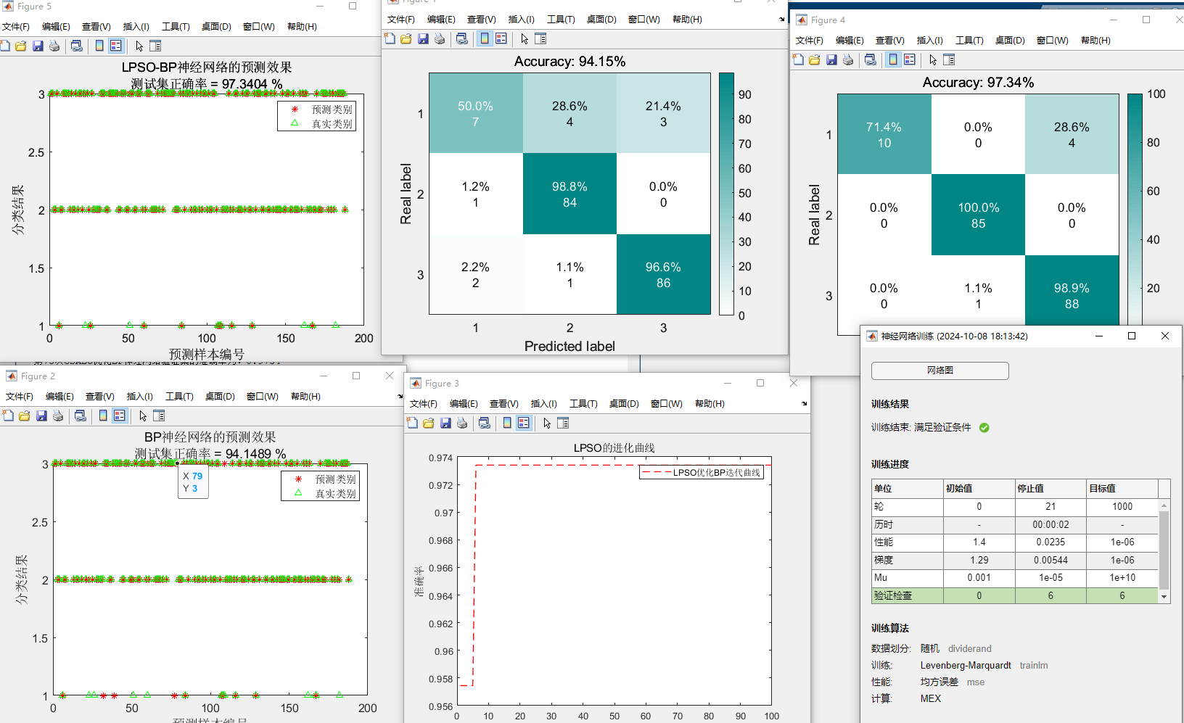Click 帮助(H) in Figure 2 menu bar
Screen dimensions: 1184x723
(305, 397)
